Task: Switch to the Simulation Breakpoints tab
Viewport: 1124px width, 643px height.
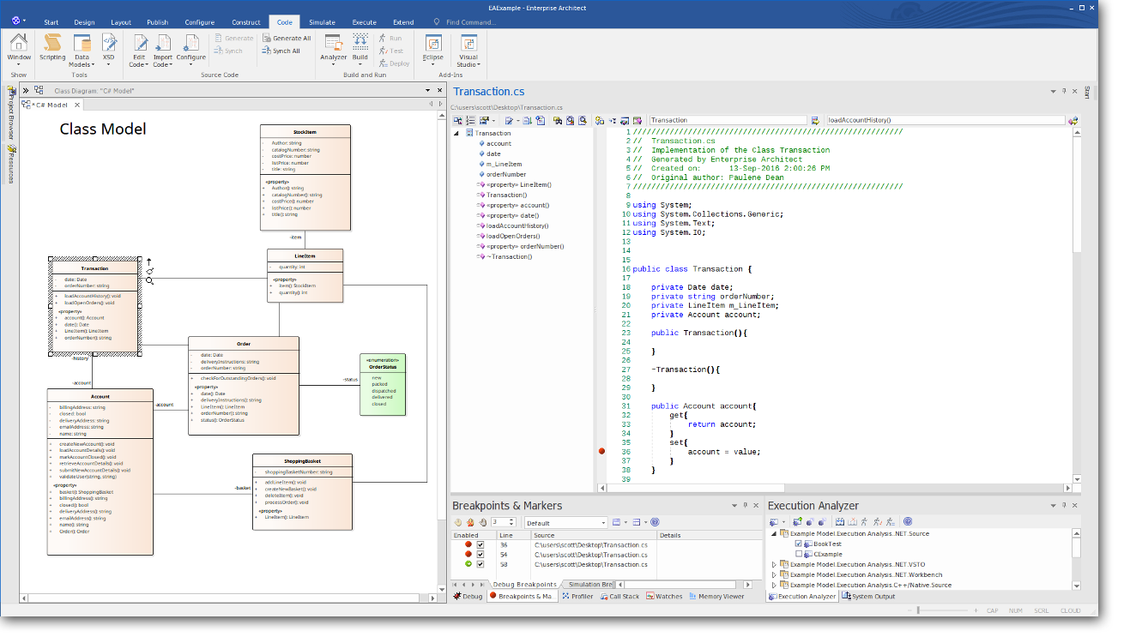Action: coord(588,584)
